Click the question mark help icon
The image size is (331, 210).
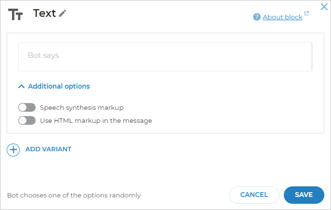(257, 17)
